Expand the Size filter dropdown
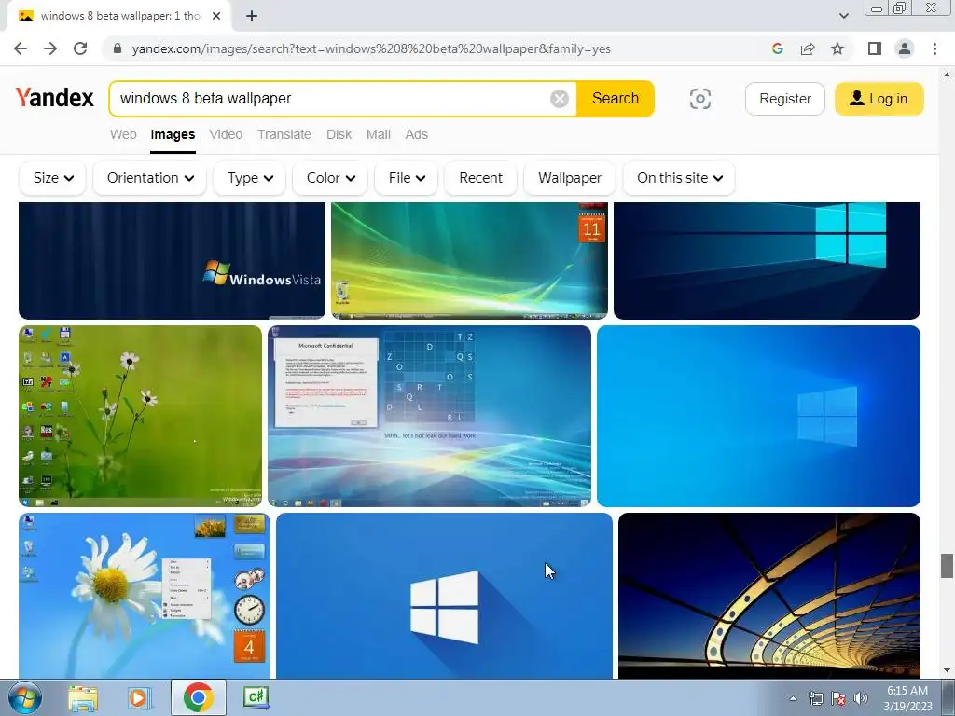The height and width of the screenshot is (716, 955). point(53,178)
